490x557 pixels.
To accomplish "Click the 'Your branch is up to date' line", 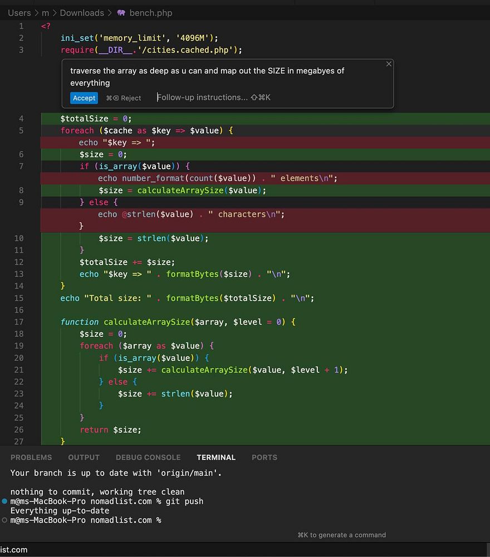I will pyautogui.click(x=116, y=473).
